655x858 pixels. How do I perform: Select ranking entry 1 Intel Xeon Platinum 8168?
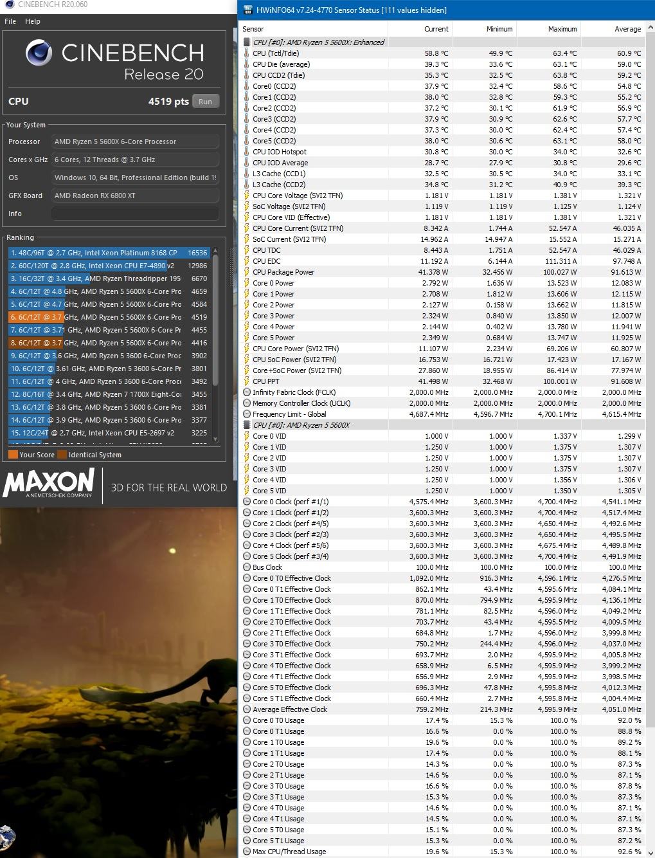click(109, 253)
